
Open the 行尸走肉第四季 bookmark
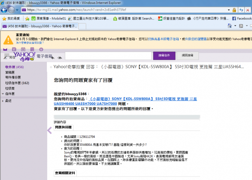pos(208,18)
